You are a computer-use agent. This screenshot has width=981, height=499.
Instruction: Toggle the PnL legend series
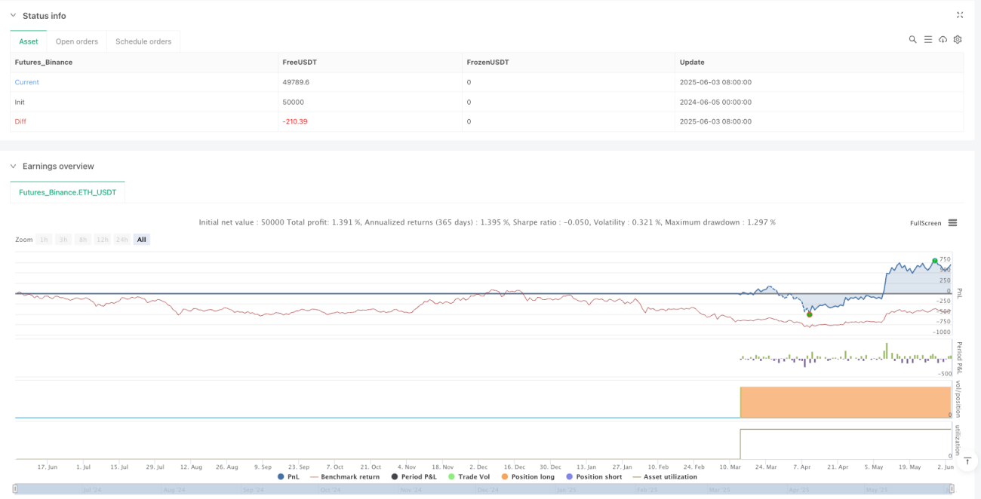pyautogui.click(x=289, y=476)
